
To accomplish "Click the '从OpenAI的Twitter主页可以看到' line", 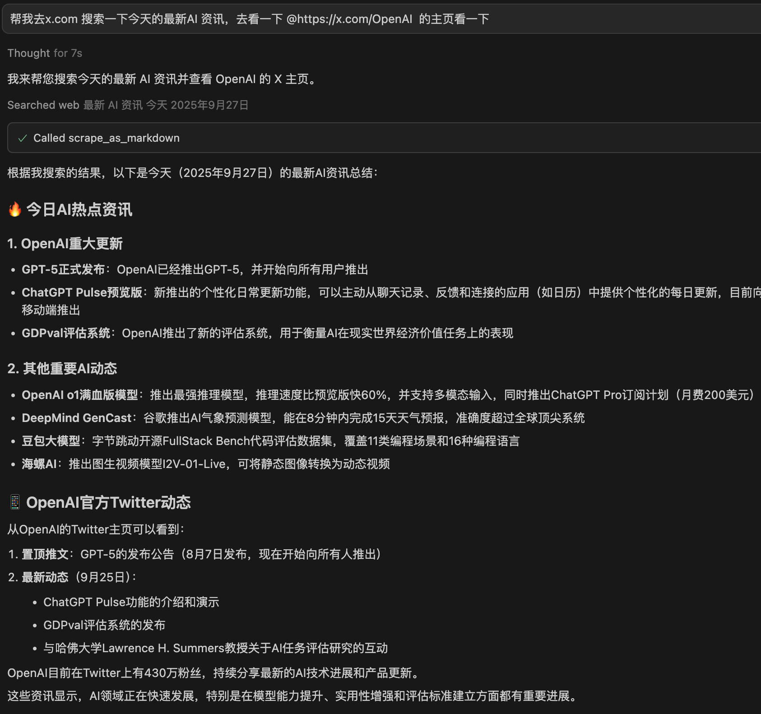I will [x=97, y=529].
